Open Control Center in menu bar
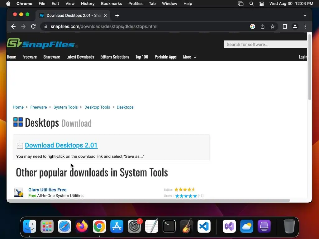319x239 pixels. pos(262,4)
